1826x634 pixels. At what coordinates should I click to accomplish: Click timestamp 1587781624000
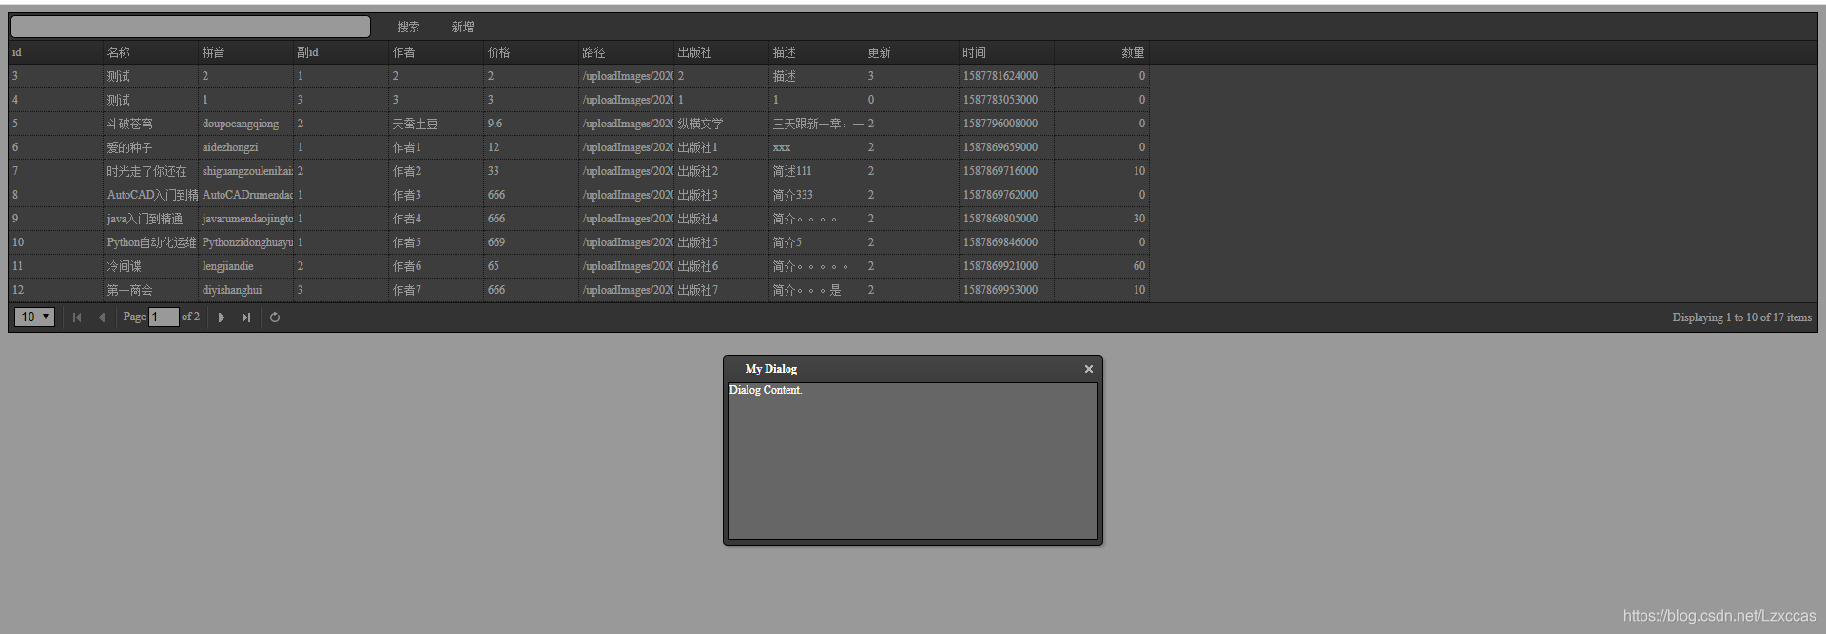click(1006, 76)
